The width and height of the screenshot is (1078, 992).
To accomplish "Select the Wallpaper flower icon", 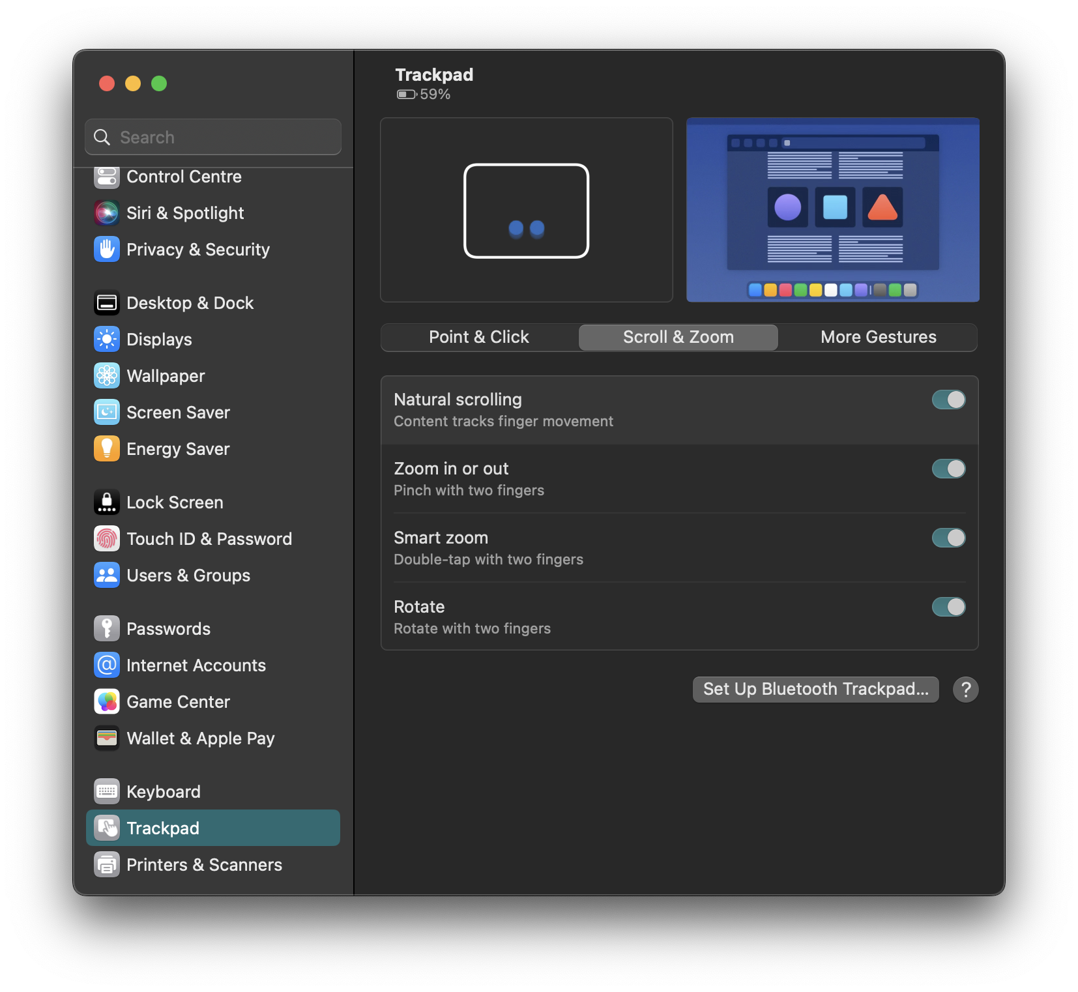I will pyautogui.click(x=107, y=376).
